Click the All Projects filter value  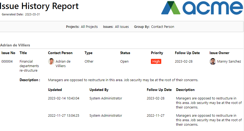coord(89,27)
